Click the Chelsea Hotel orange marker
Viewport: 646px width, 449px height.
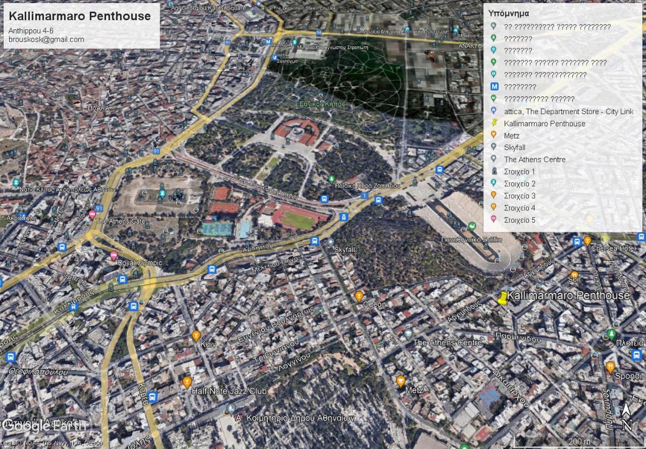point(587,240)
